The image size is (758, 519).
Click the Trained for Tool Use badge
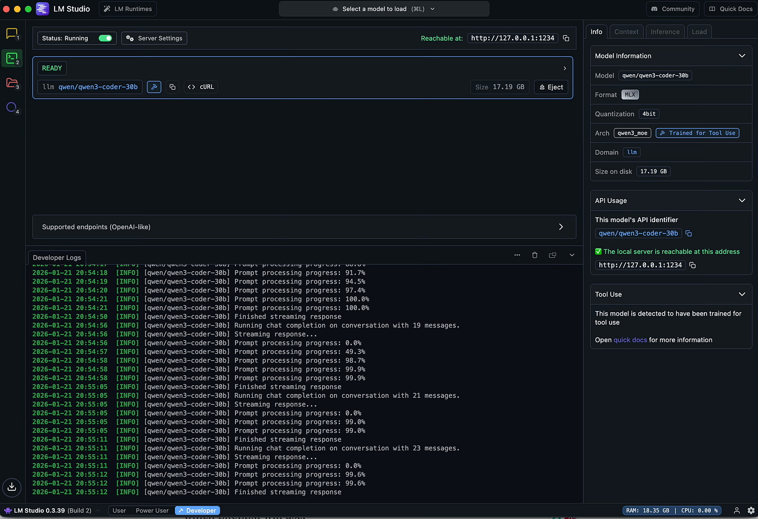pos(697,133)
